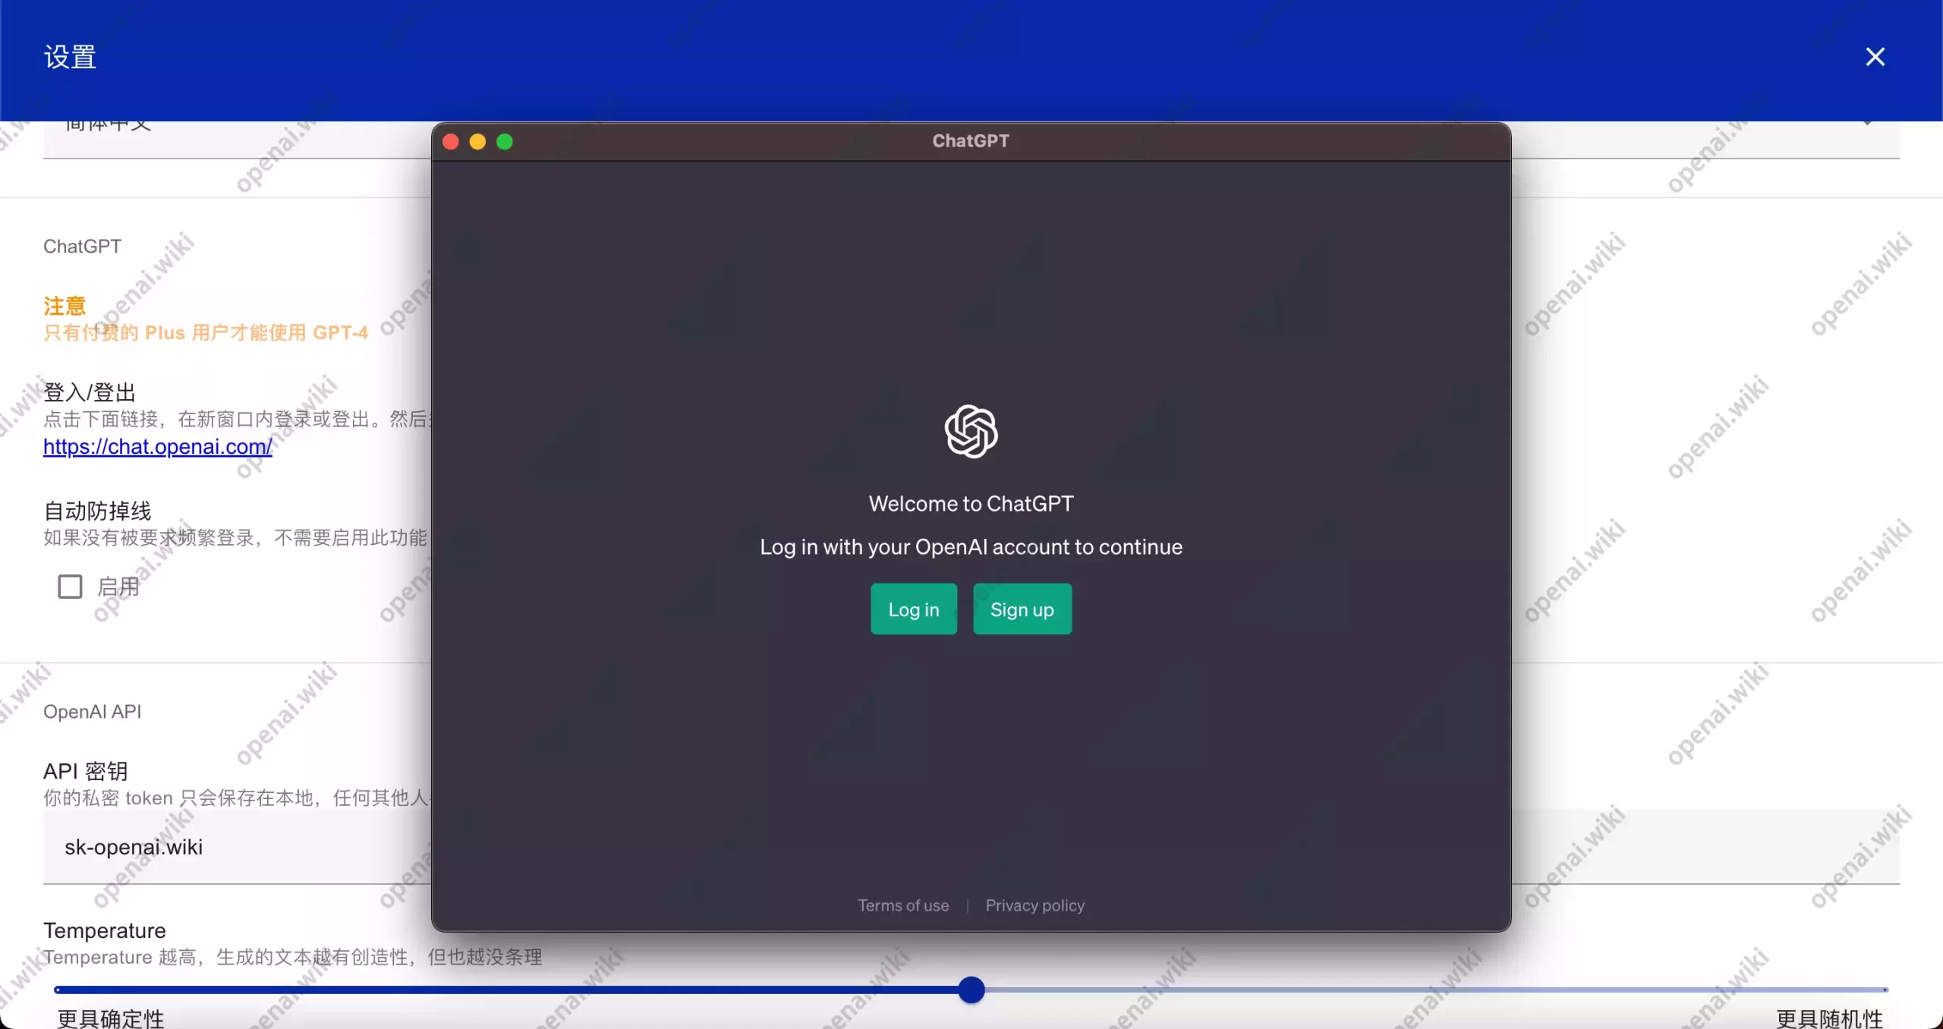Viewport: 1943px width, 1029px height.
Task: Maximize the ChatGPT window with green button
Action: click(x=505, y=142)
